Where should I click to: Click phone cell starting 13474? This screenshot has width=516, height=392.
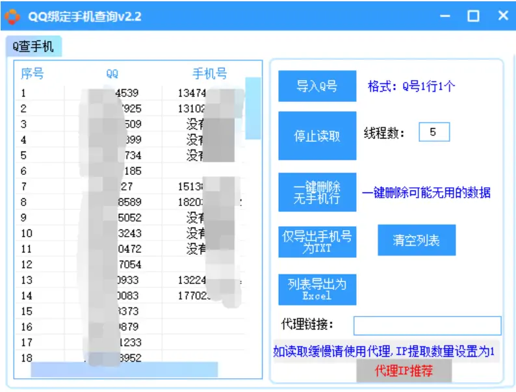click(x=203, y=93)
